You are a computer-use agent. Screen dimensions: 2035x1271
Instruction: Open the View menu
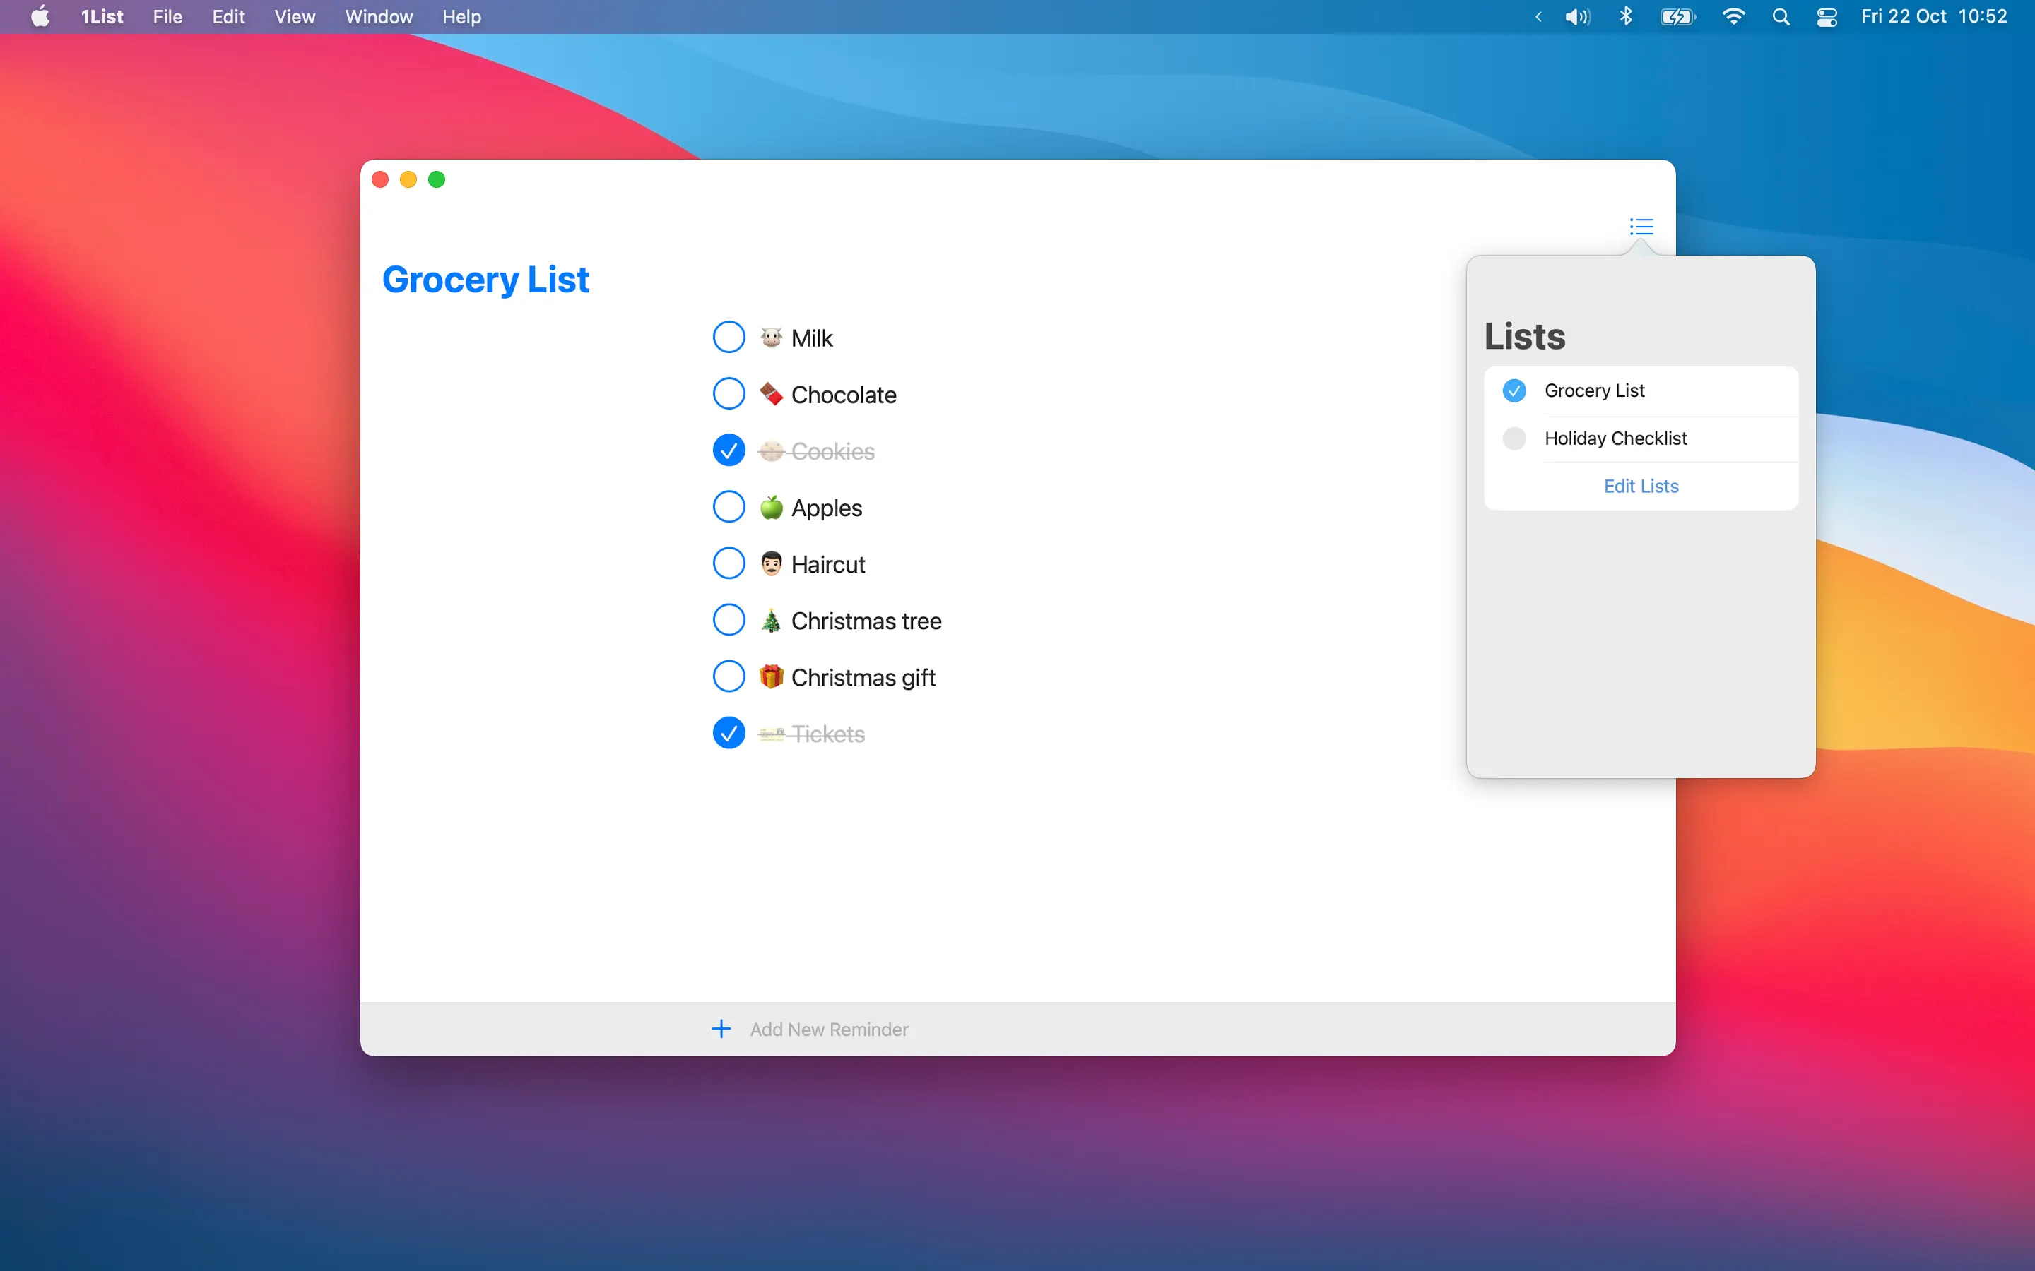click(295, 17)
